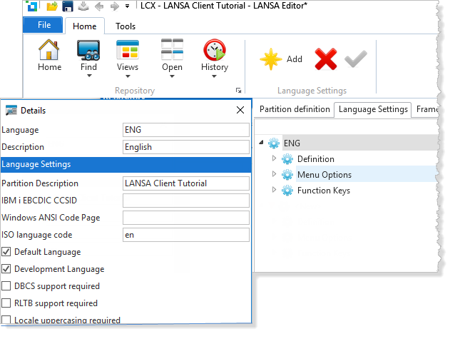Expand the Views dropdown arrow

tap(128, 76)
